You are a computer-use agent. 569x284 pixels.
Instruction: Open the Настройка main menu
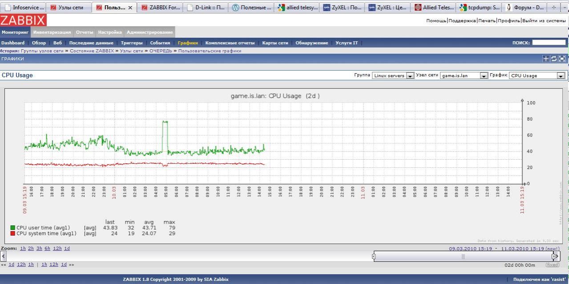[110, 32]
